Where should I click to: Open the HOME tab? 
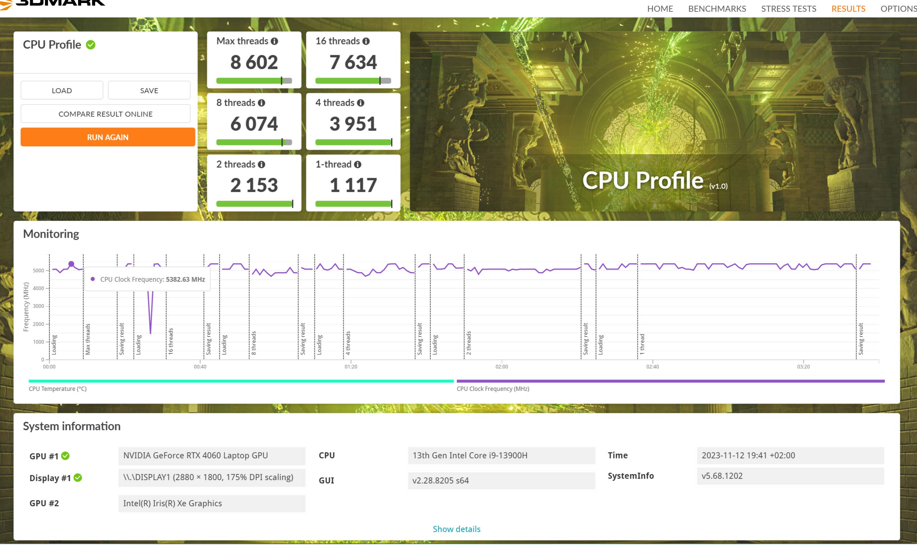(x=660, y=8)
